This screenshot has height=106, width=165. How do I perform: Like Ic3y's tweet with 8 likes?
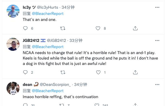tap(98, 28)
